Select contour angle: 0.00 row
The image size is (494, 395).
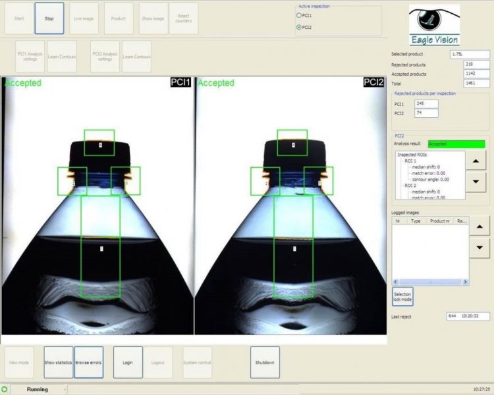430,180
